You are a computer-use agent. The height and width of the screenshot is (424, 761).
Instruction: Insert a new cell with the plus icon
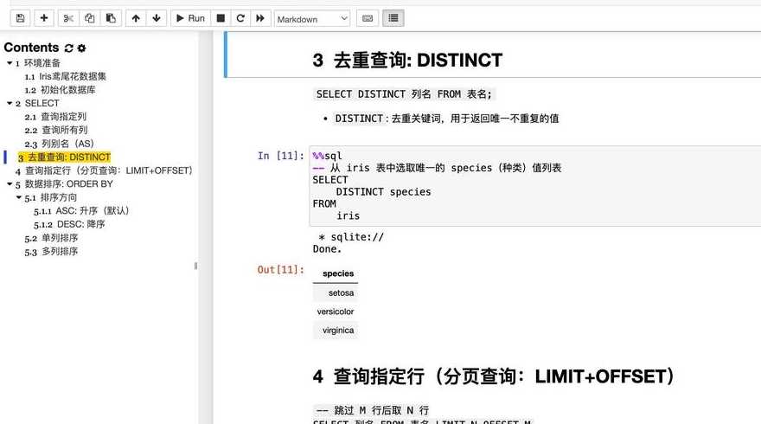pyautogui.click(x=44, y=18)
